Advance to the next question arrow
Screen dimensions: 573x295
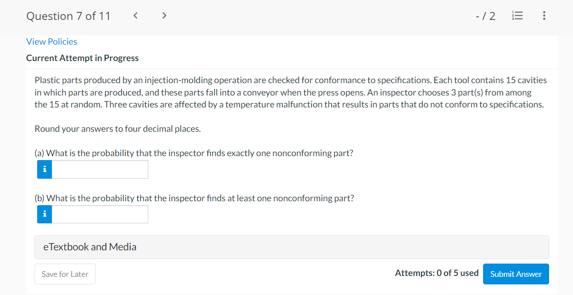[x=164, y=16]
